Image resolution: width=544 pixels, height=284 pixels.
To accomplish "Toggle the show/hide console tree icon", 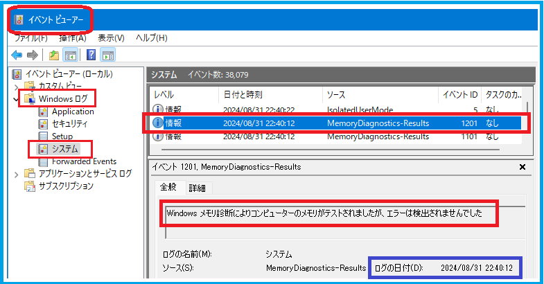I will (71, 55).
